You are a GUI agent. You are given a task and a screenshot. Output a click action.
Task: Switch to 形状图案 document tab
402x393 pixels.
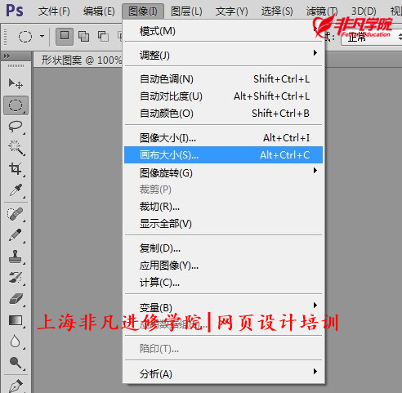(x=81, y=60)
